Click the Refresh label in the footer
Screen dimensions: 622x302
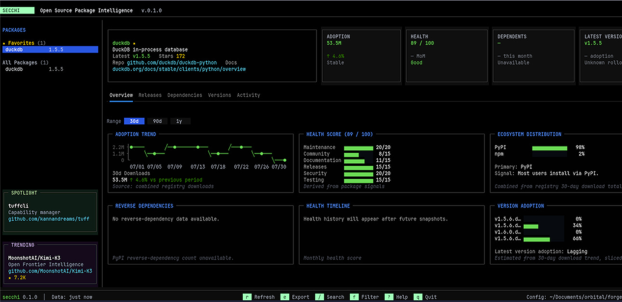click(264, 297)
